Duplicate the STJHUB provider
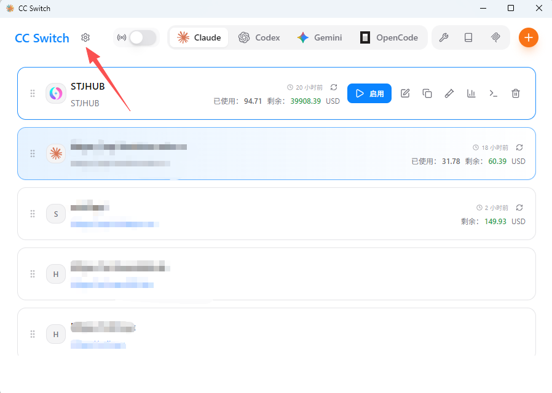Viewport: 552px width, 393px height. [x=427, y=93]
